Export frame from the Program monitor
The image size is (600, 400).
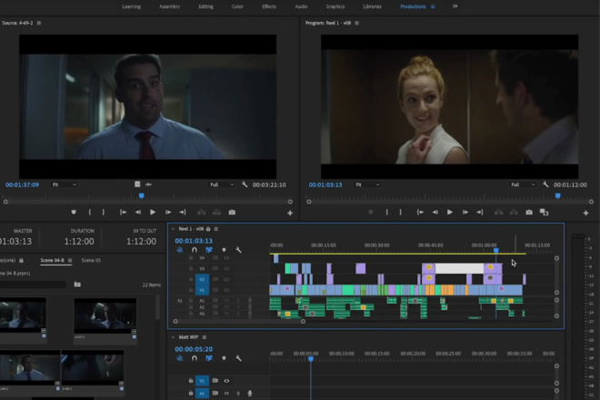point(529,213)
